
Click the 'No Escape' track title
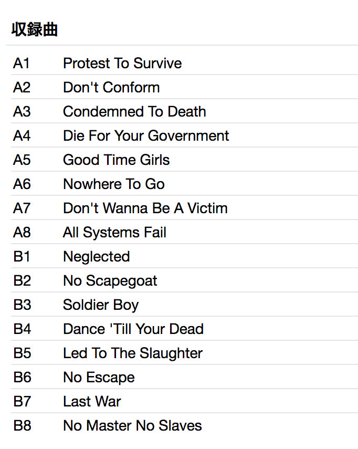click(x=99, y=378)
